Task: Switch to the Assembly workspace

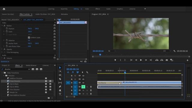Action: click(x=64, y=9)
